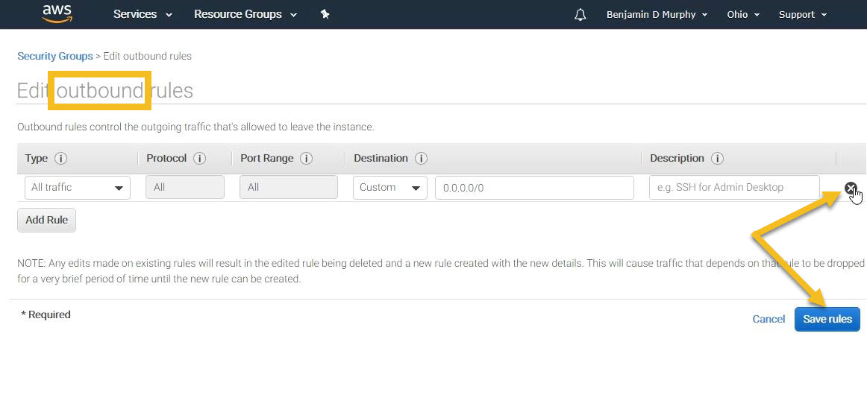Screen dimensions: 867x418
Task: Show info for the Protocol column
Action: (x=200, y=159)
